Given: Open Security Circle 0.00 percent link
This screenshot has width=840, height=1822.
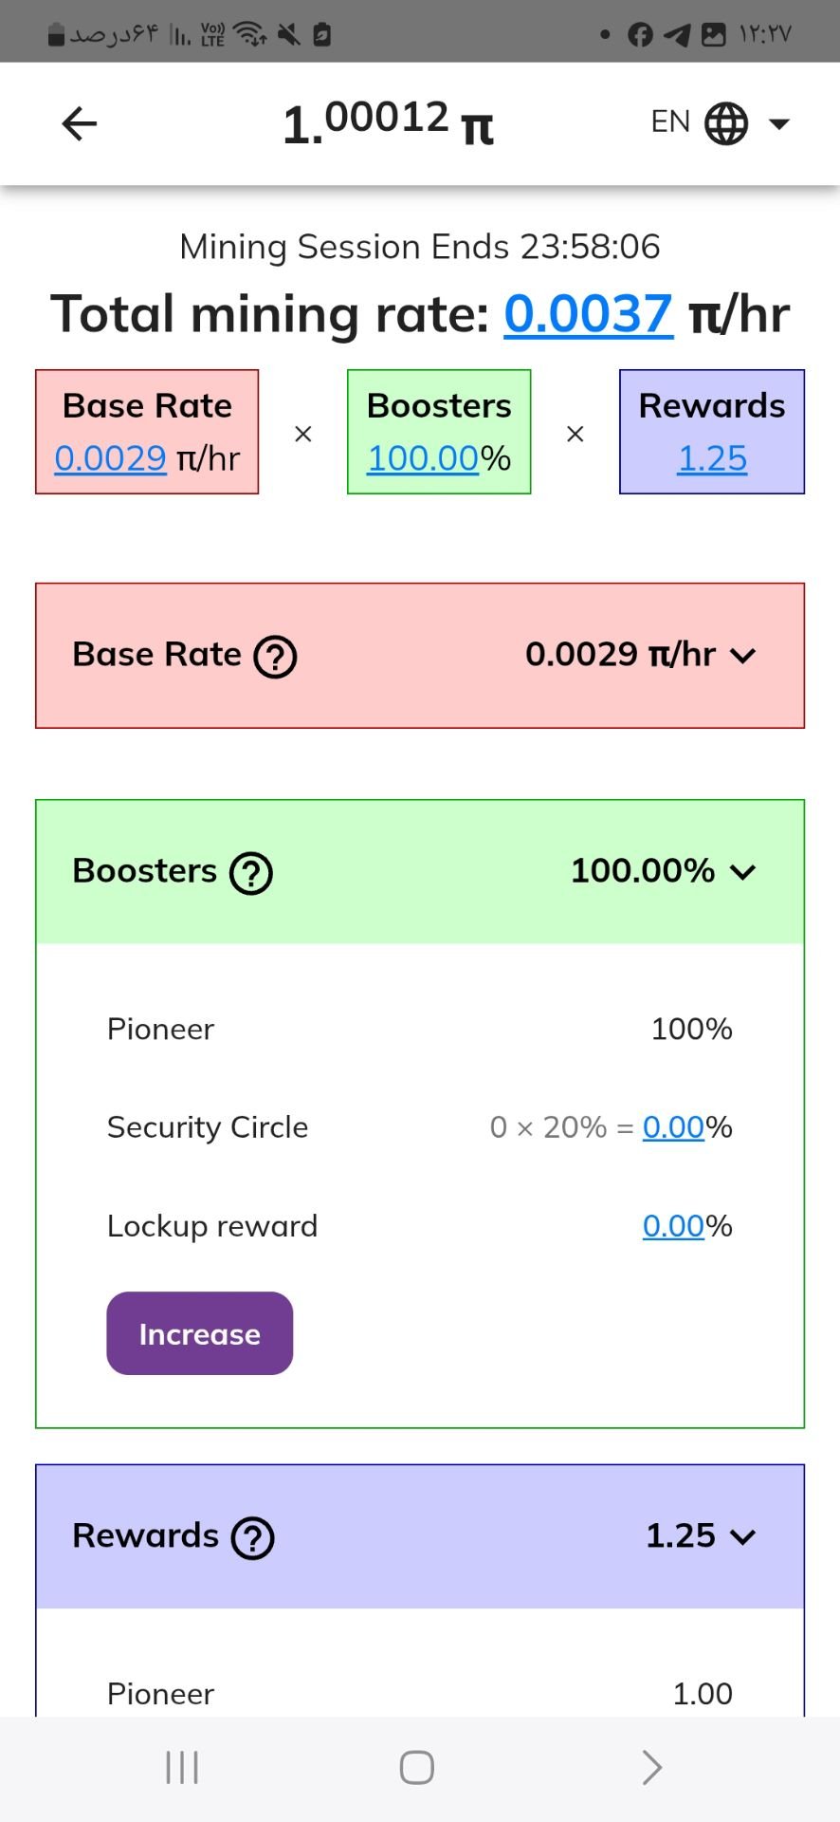Looking at the screenshot, I should [x=673, y=1127].
